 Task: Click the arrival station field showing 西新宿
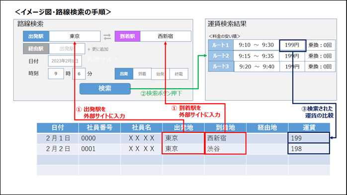166,36
